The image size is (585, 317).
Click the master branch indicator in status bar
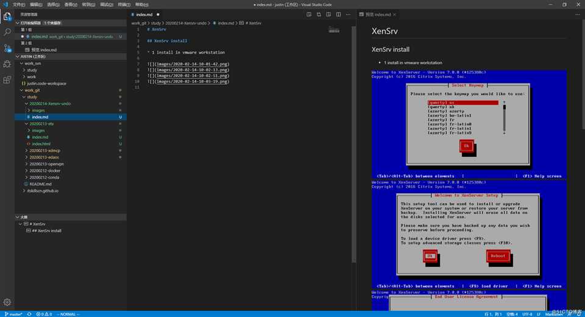pyautogui.click(x=13, y=314)
